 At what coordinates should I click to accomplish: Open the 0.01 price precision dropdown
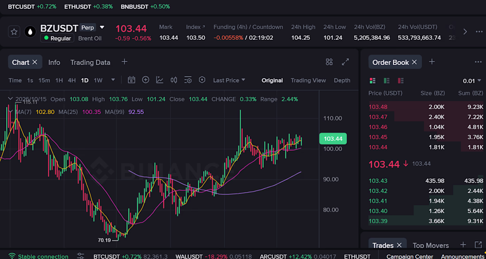[x=473, y=81]
